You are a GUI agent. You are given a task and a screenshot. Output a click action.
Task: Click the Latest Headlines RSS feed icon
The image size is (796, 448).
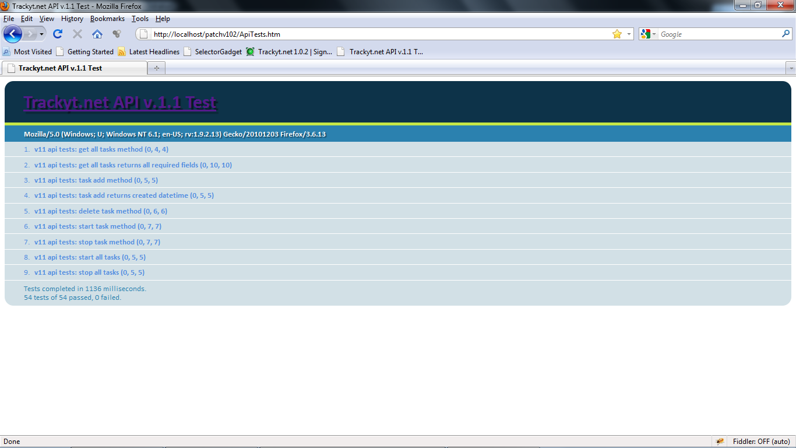click(x=122, y=51)
